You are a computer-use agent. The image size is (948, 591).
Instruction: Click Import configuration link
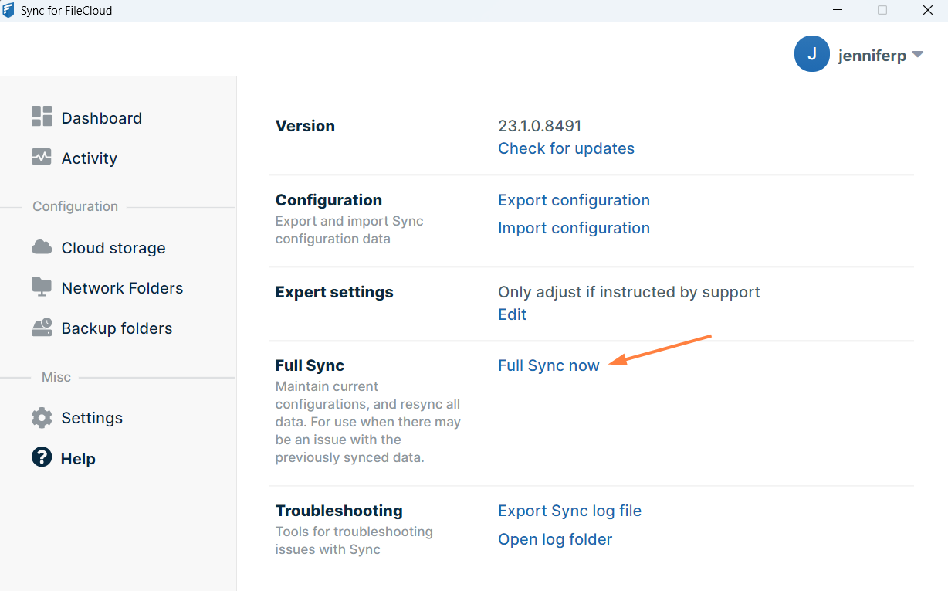(574, 228)
